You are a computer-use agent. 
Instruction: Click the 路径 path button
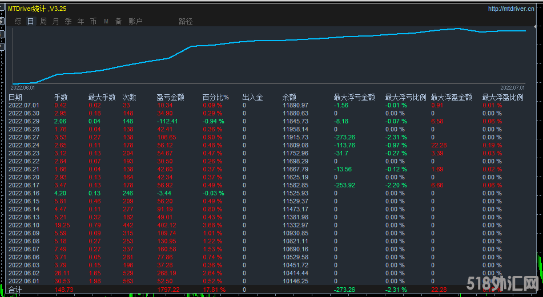186,22
